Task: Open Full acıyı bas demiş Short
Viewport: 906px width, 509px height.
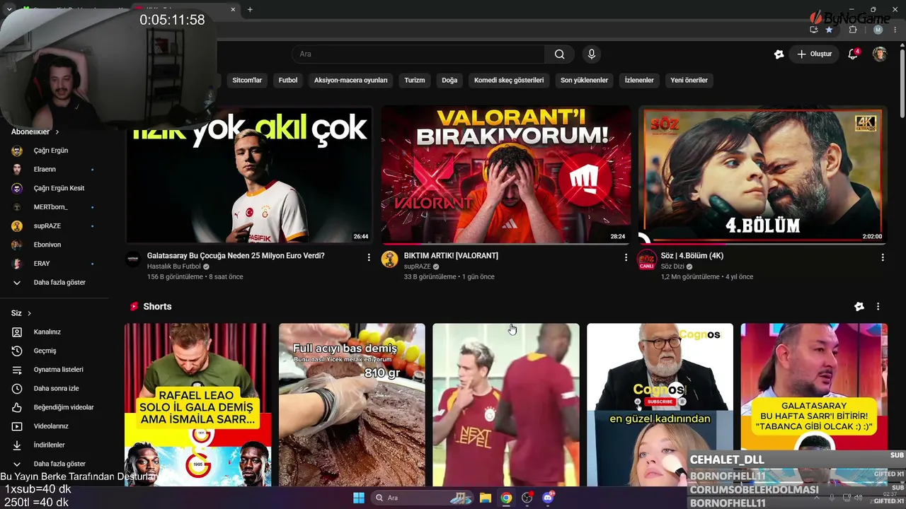Action: pyautogui.click(x=352, y=405)
